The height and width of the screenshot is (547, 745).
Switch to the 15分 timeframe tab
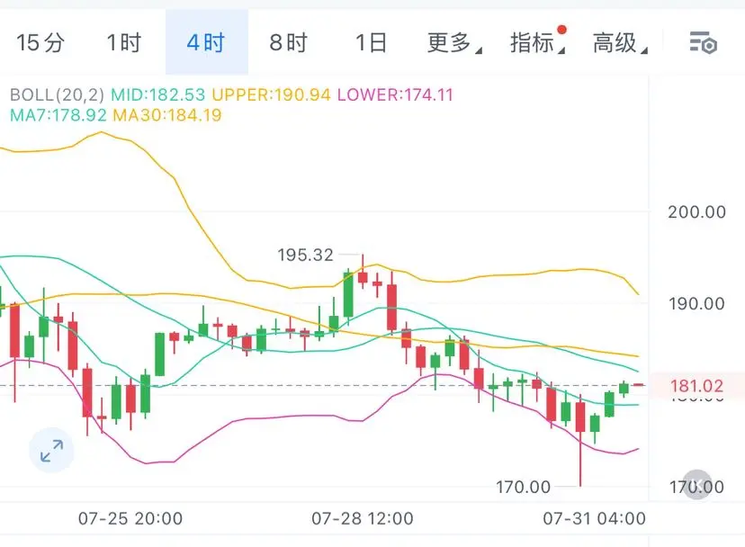40,43
